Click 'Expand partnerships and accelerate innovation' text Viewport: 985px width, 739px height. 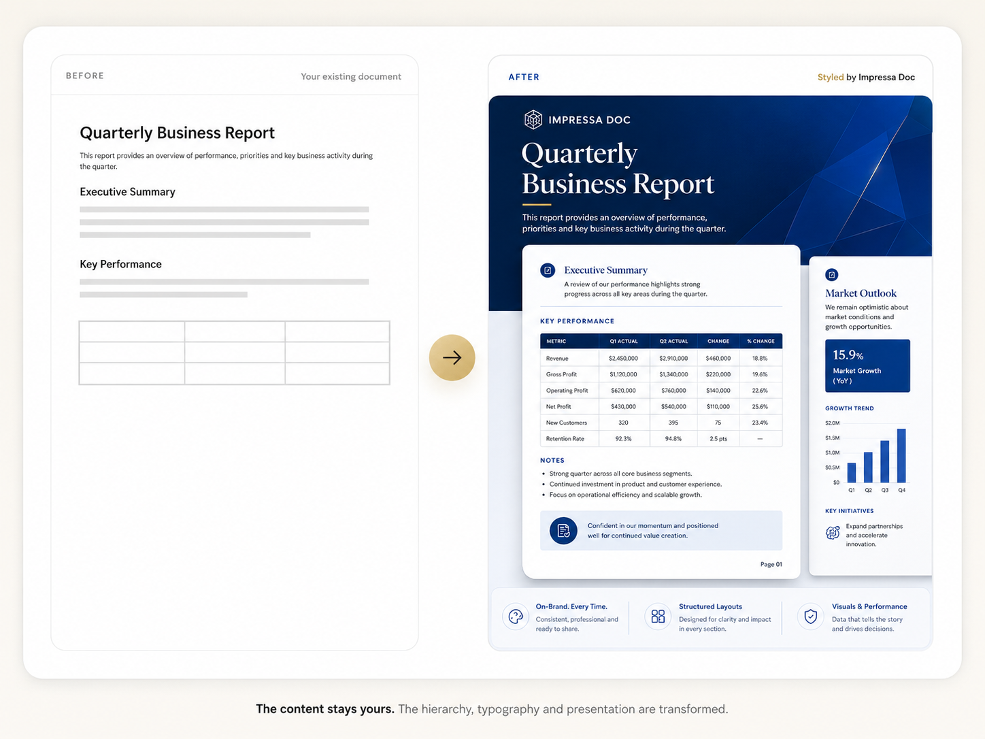tap(874, 535)
